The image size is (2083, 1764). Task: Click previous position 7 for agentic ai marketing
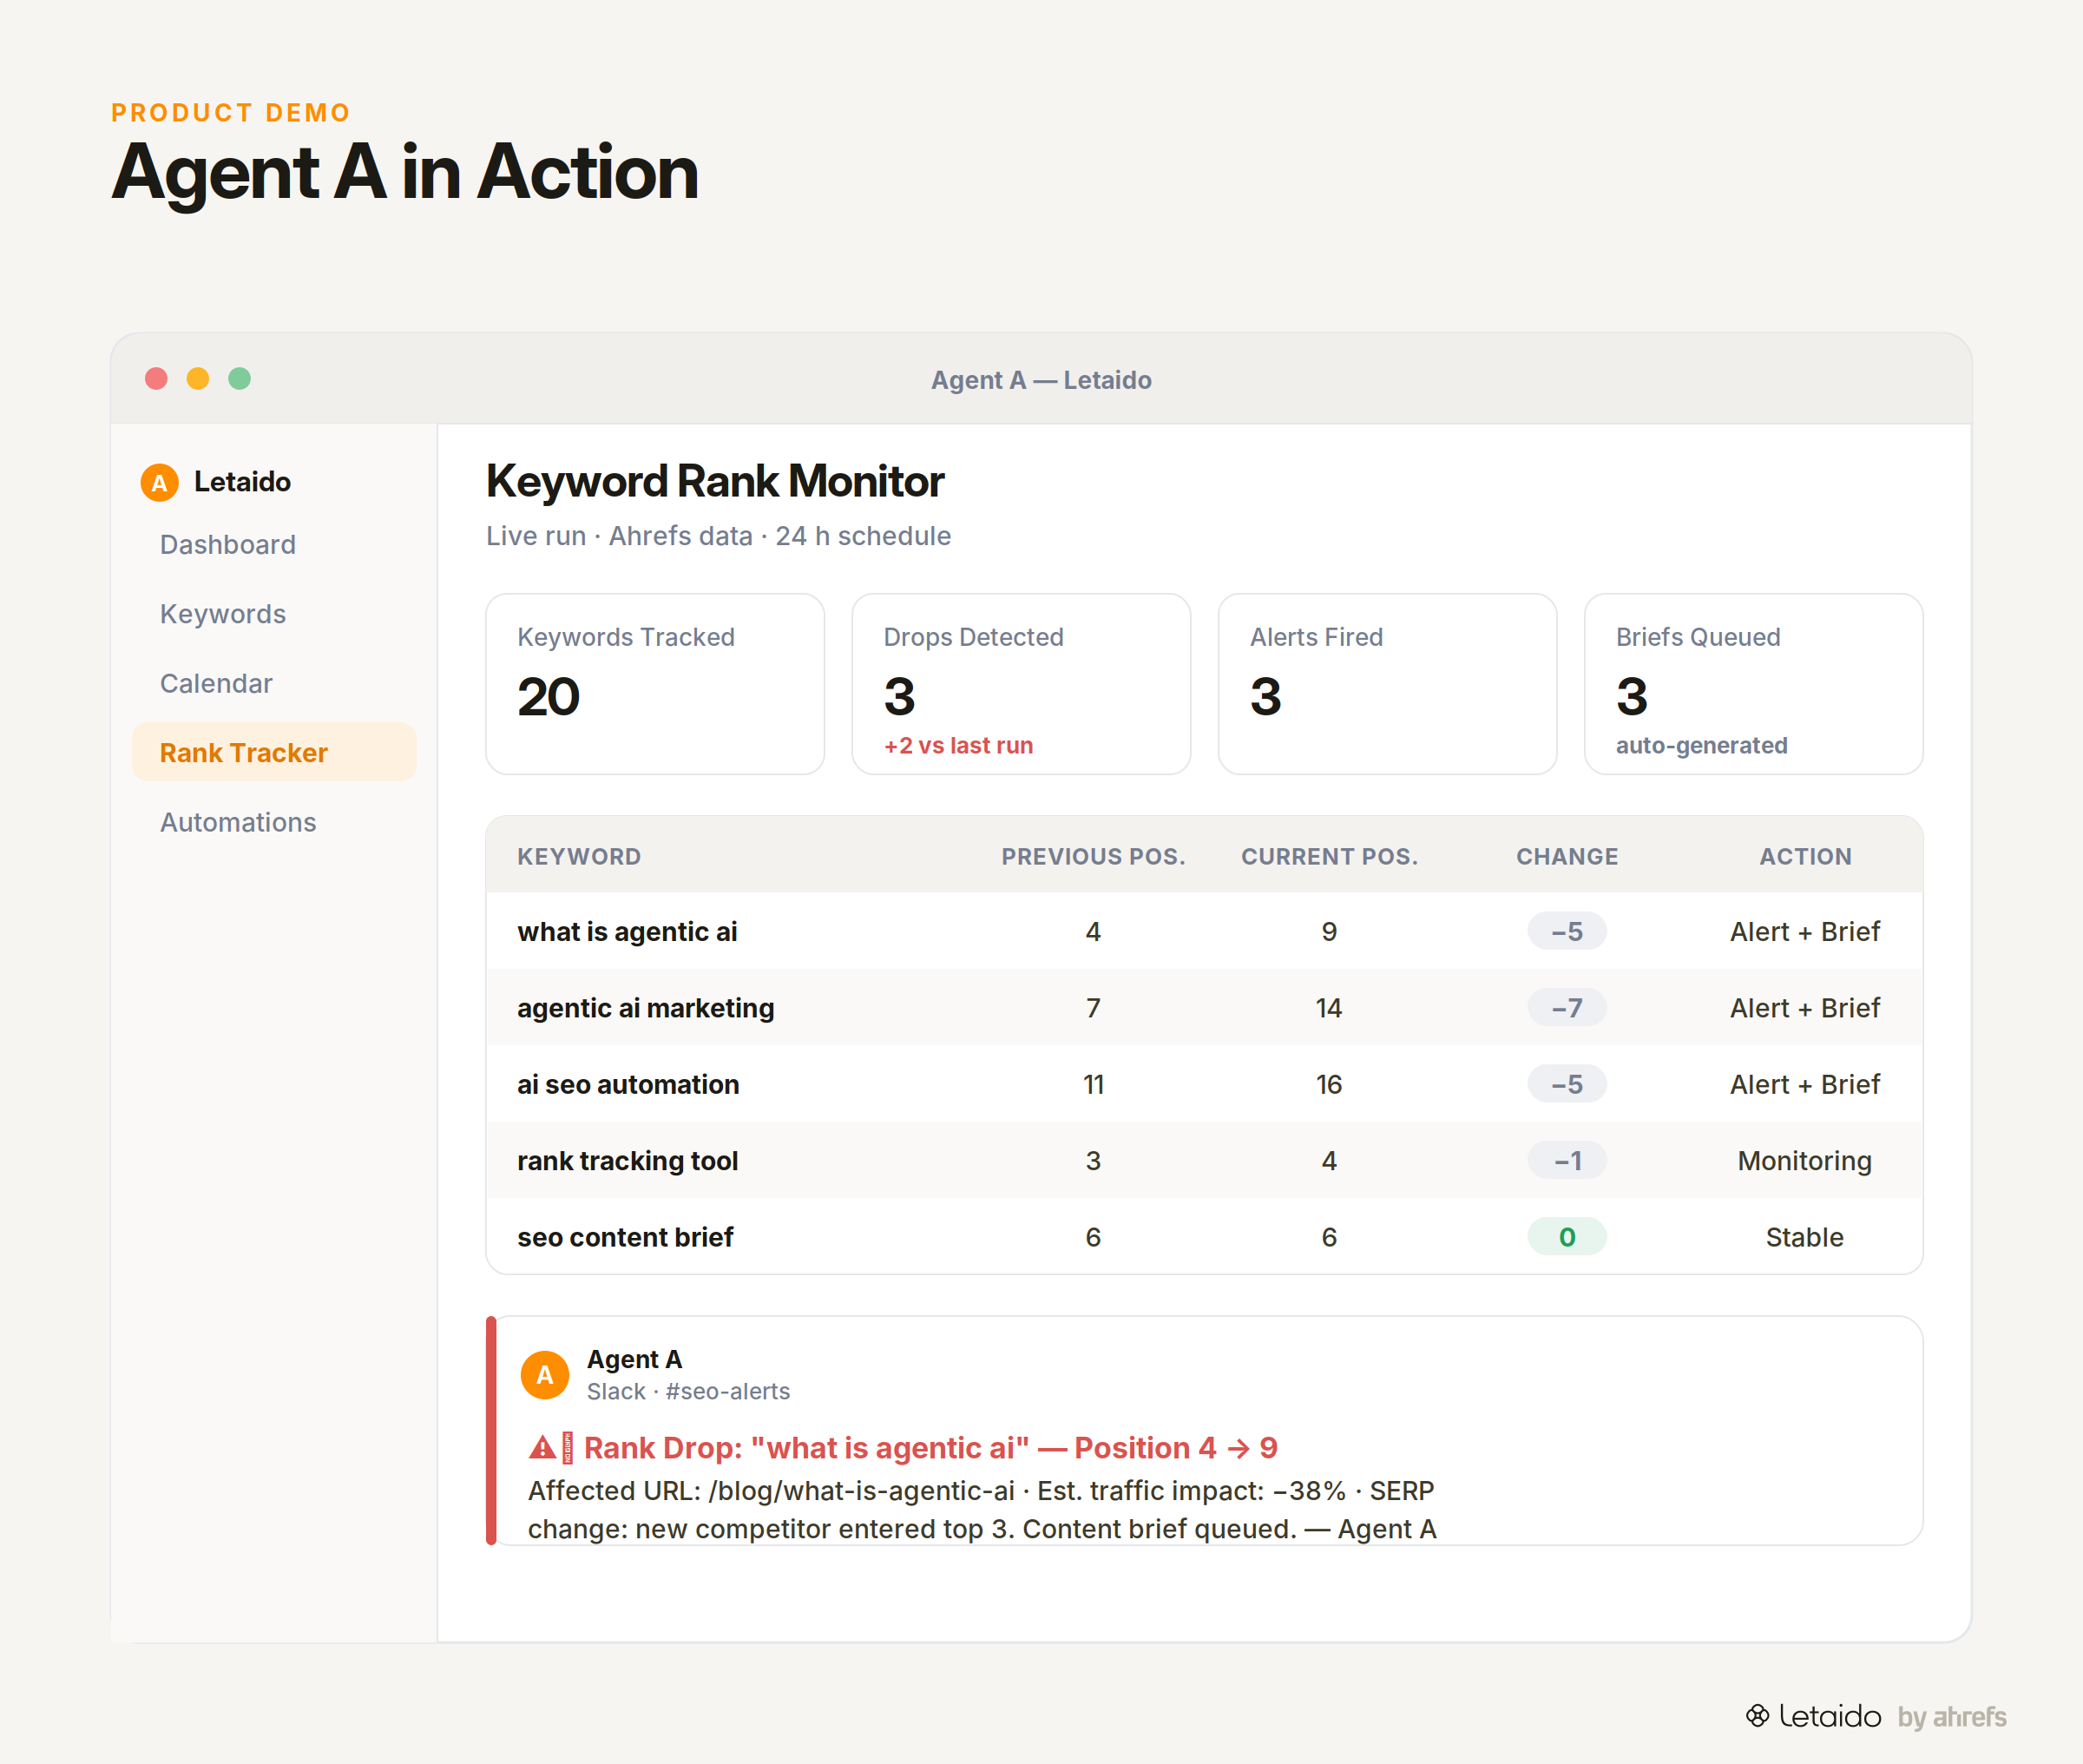pos(1094,1008)
